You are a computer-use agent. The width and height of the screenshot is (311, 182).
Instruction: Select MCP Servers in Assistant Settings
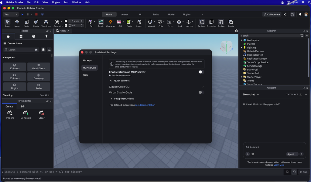pyautogui.click(x=90, y=68)
